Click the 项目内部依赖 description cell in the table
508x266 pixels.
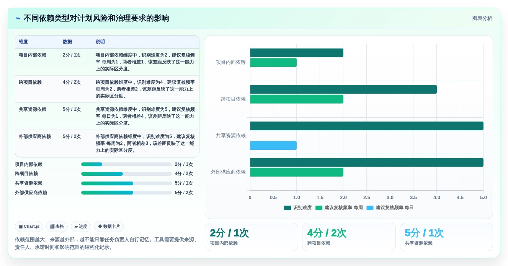pyautogui.click(x=145, y=62)
